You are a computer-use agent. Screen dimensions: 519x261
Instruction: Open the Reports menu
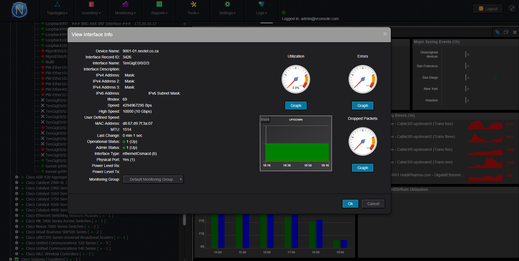point(159,13)
